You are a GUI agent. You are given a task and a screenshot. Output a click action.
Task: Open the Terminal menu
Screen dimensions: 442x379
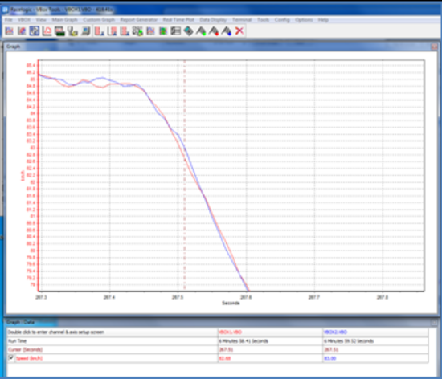(242, 20)
